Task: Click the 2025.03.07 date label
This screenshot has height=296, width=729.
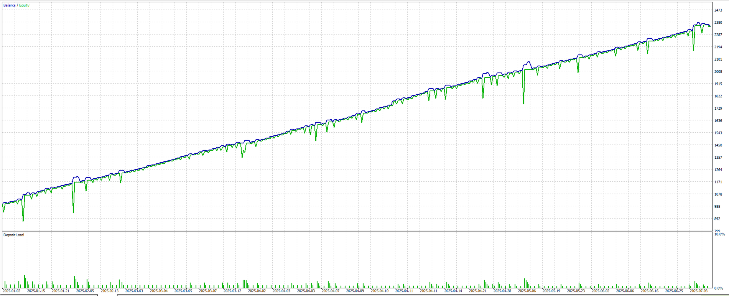Action: pos(208,291)
